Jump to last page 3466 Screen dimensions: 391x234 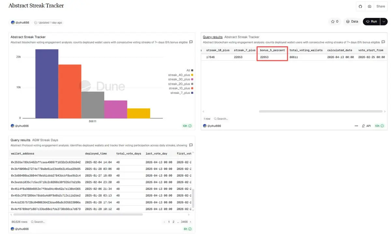tap(184, 222)
